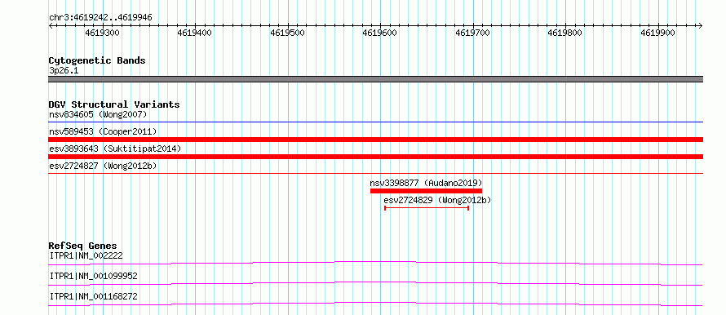Select the nsv3398877 Audano2019 variant bar
Viewport: 726px width, 315px height.
(x=426, y=191)
